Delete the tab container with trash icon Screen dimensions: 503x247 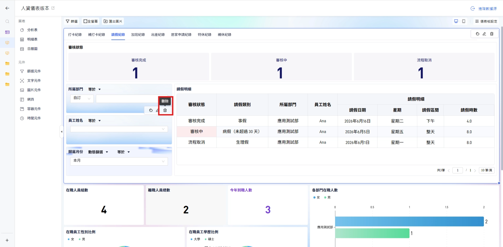[x=492, y=34]
